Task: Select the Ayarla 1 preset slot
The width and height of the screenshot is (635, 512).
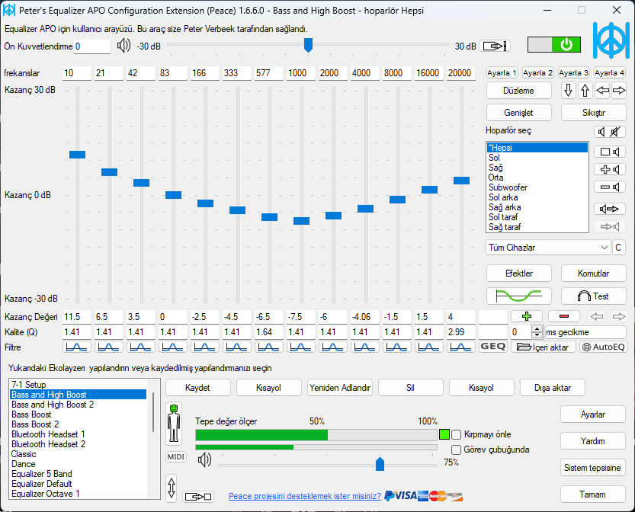Action: (502, 73)
